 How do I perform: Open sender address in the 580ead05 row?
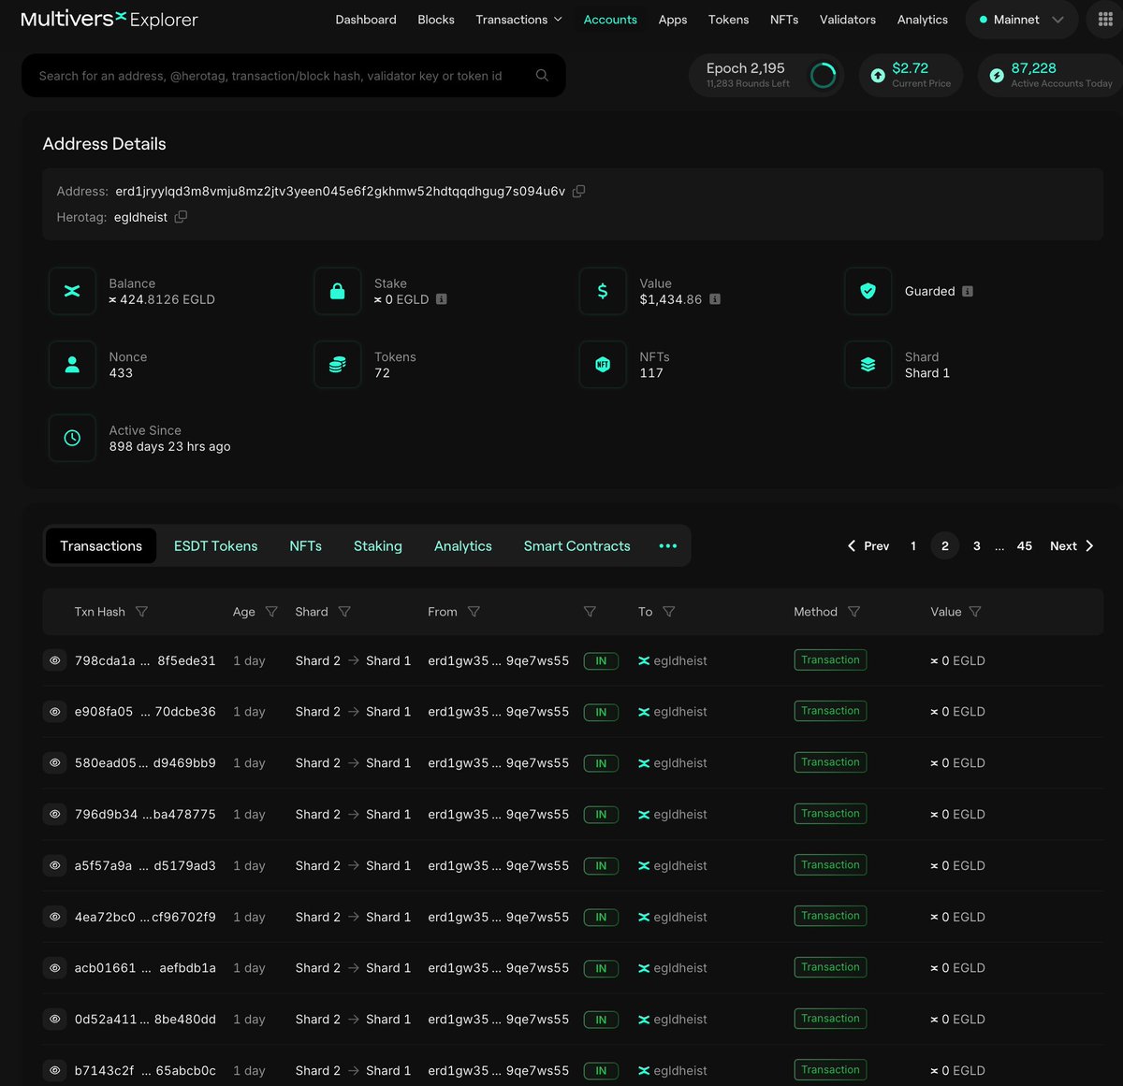click(498, 763)
